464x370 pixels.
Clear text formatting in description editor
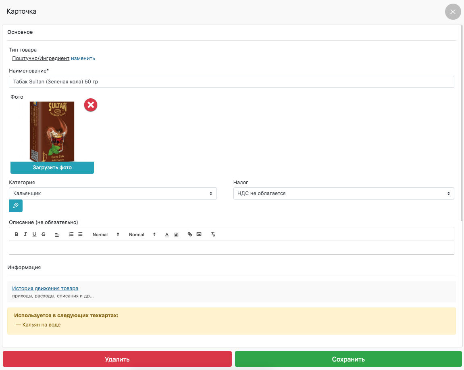tap(213, 235)
